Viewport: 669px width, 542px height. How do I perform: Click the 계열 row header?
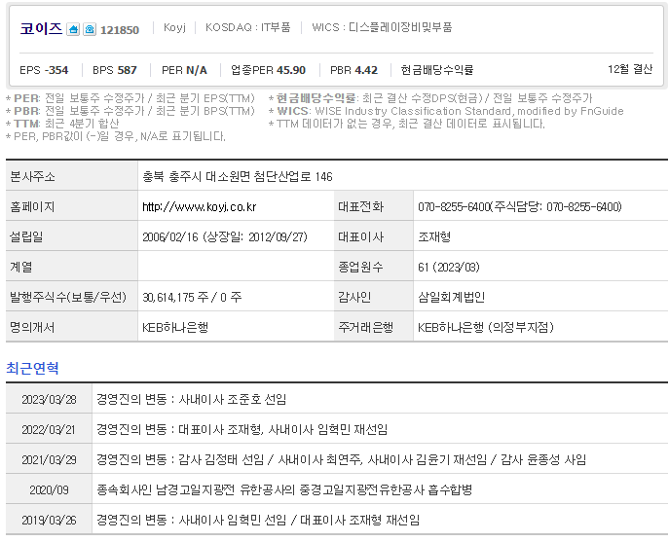pos(72,267)
